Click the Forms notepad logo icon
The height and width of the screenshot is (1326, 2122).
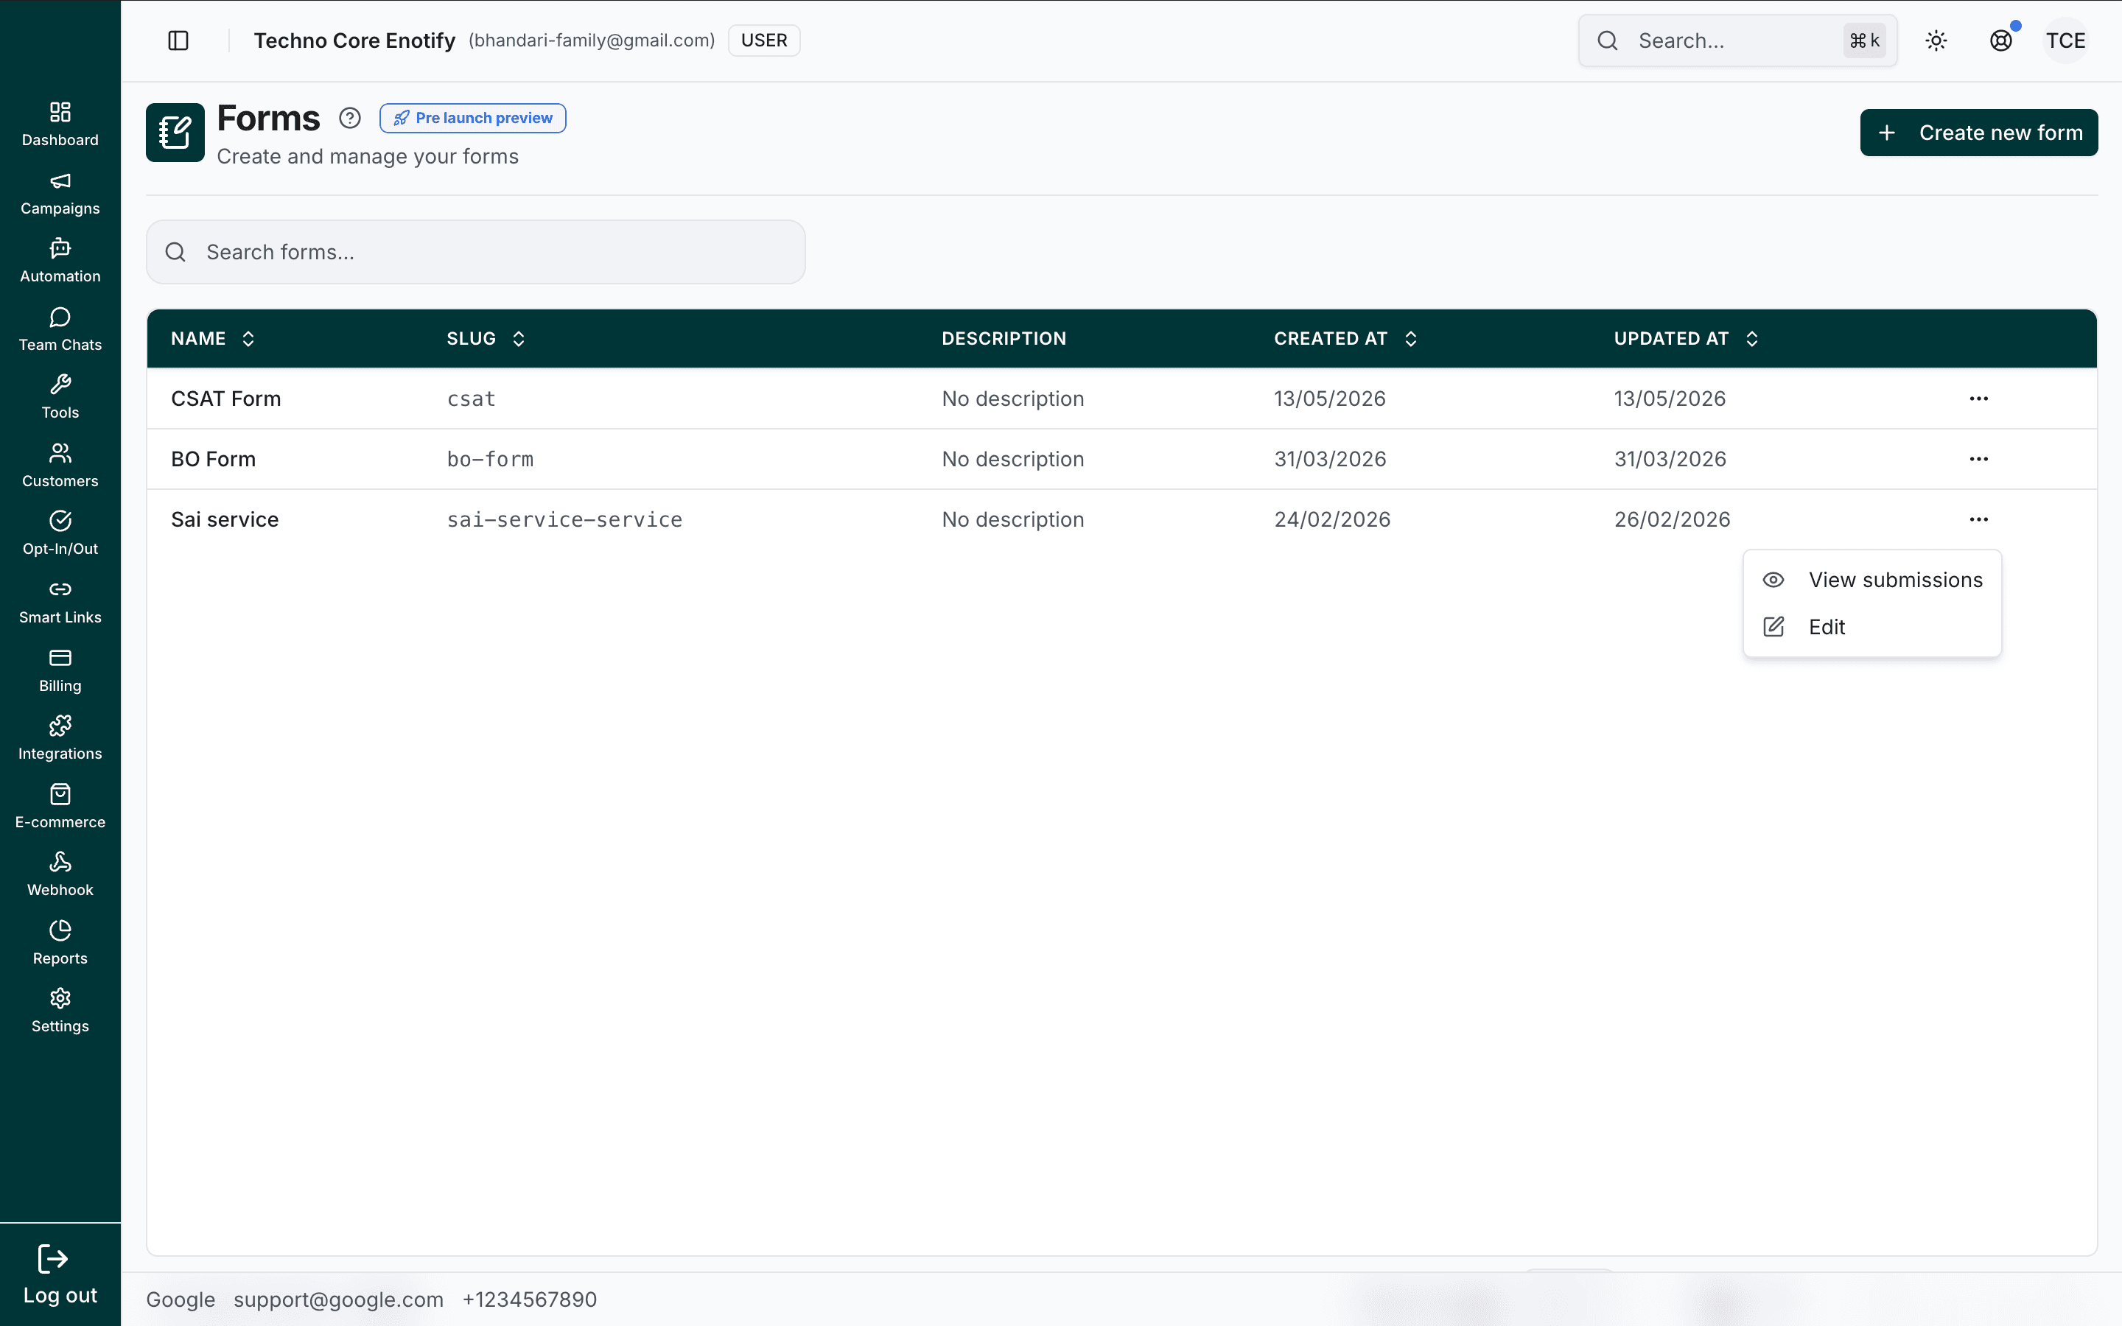[175, 133]
